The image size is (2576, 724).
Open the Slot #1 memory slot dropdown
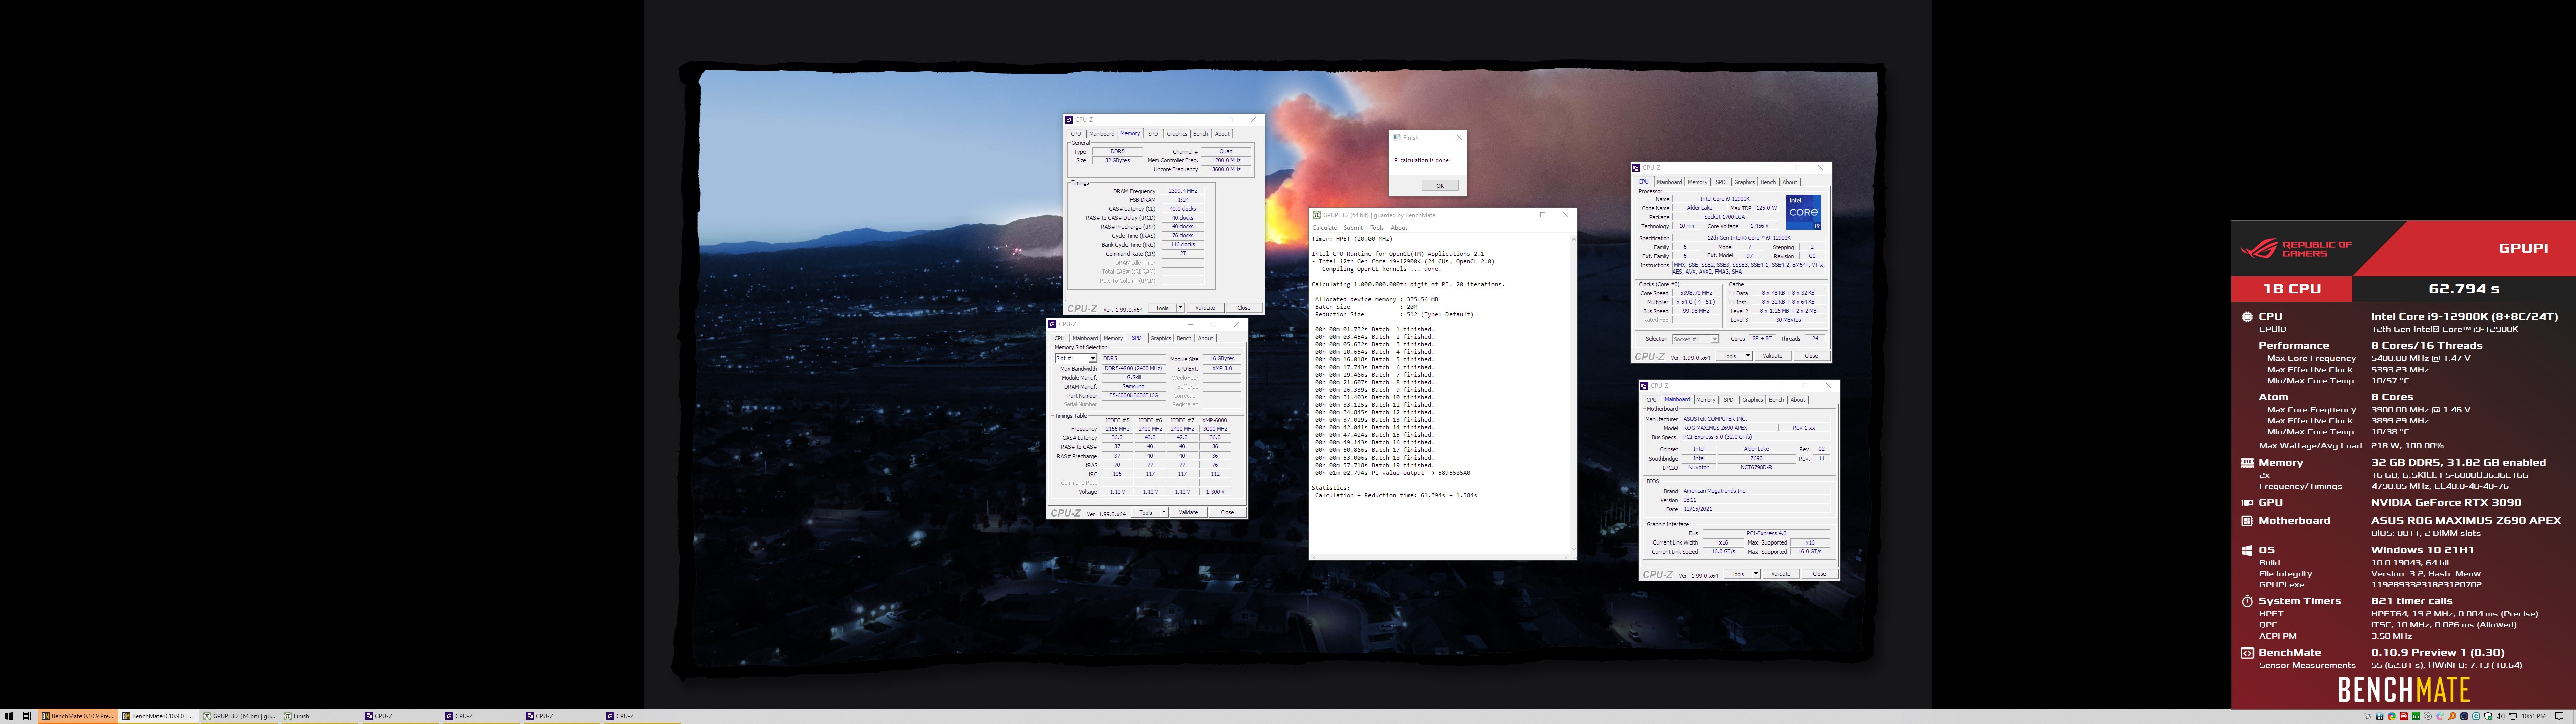(x=1076, y=358)
